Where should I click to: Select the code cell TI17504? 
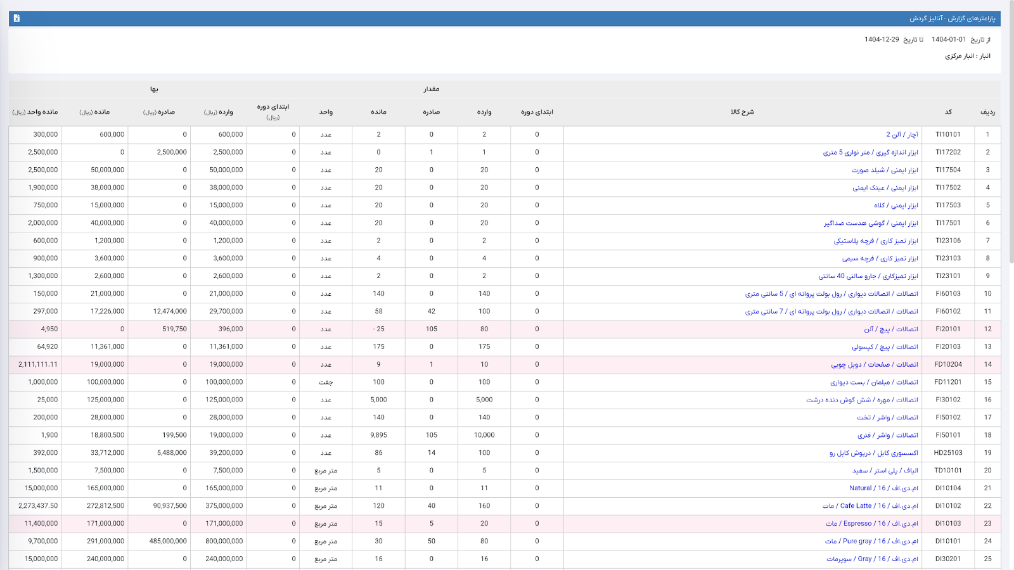click(x=948, y=170)
